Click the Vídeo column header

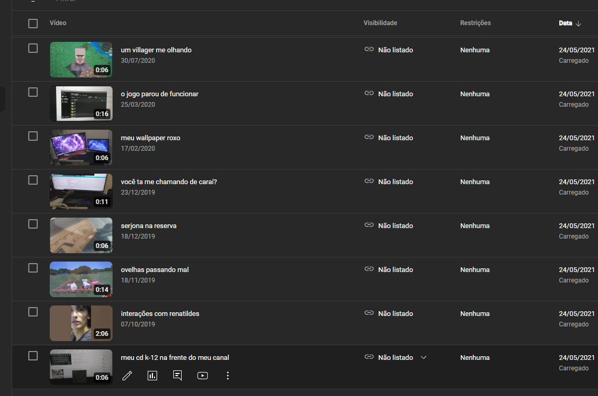click(x=58, y=23)
